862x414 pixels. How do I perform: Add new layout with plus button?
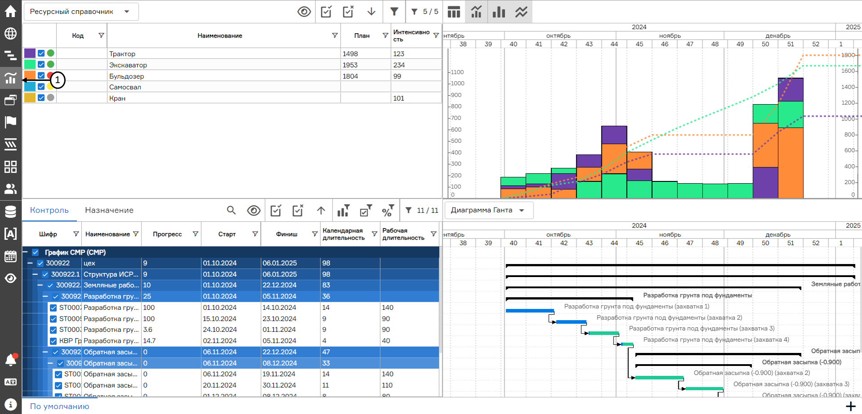851,406
